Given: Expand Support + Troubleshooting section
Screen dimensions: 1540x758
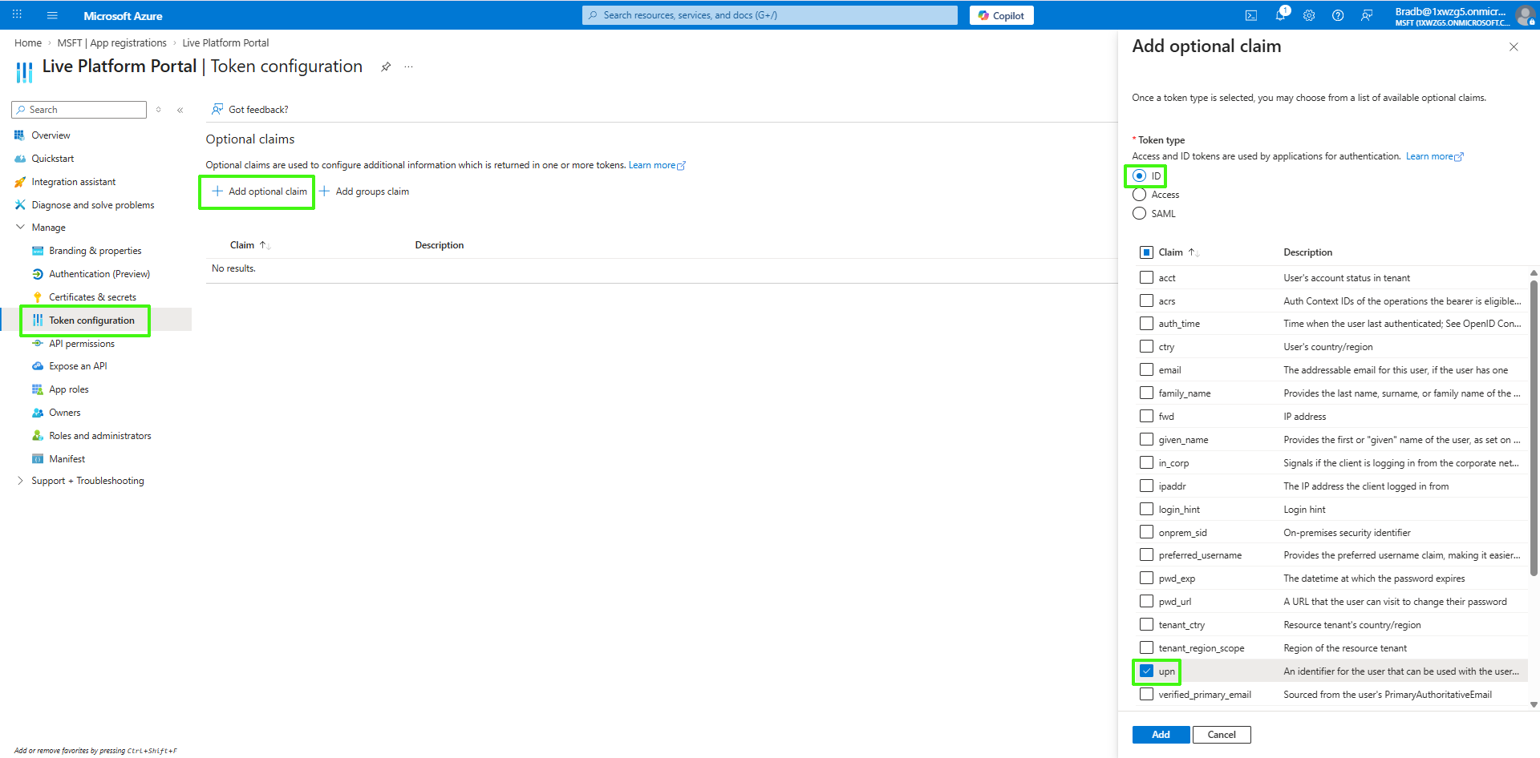Looking at the screenshot, I should 20,481.
